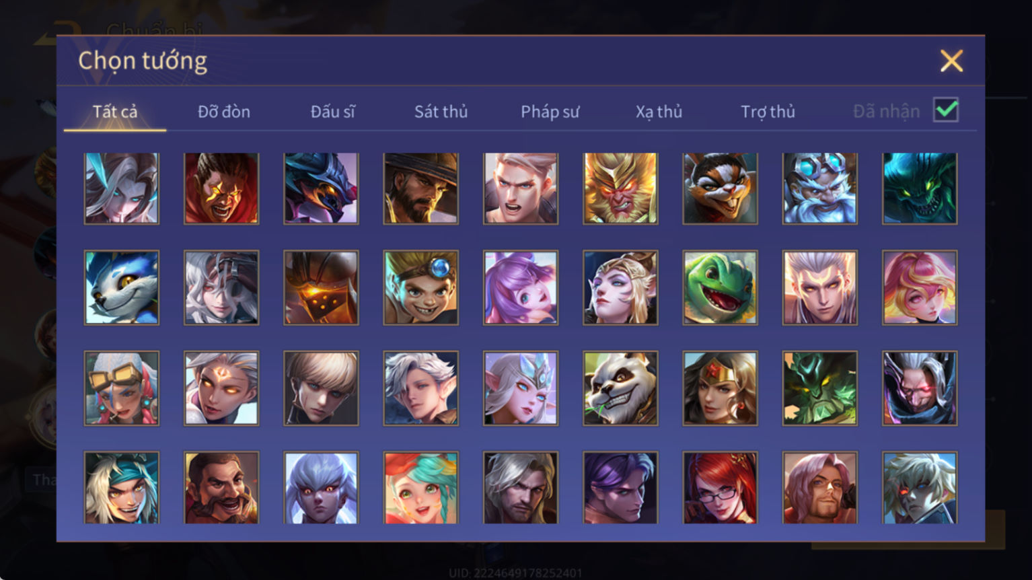Select the golden monkey king hero portrait

pos(620,188)
